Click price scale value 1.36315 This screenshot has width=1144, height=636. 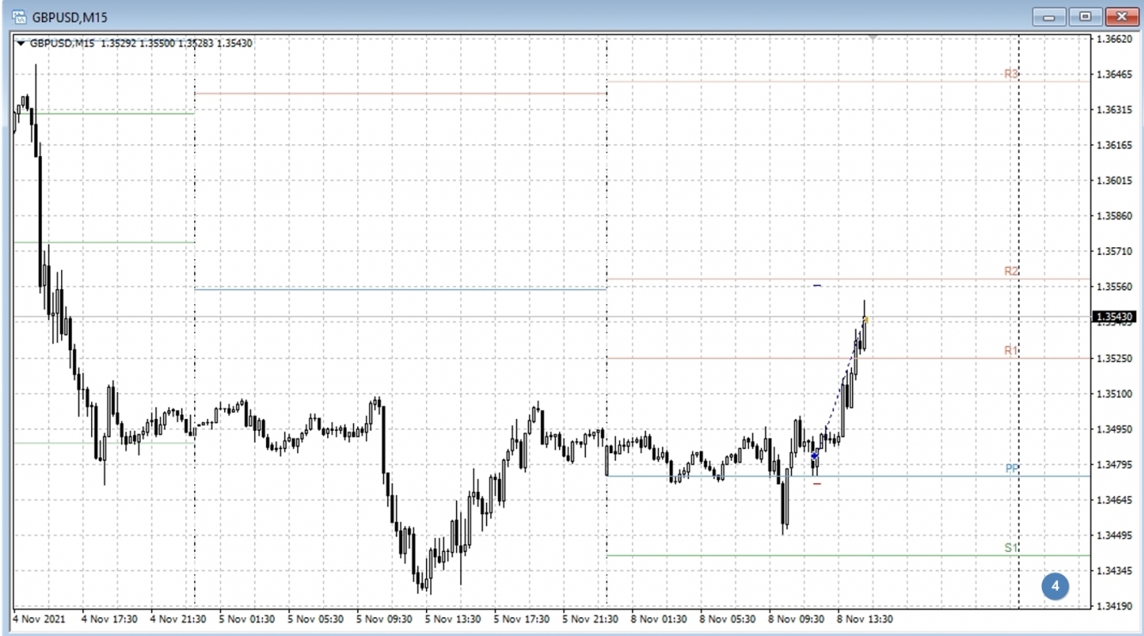(1116, 110)
